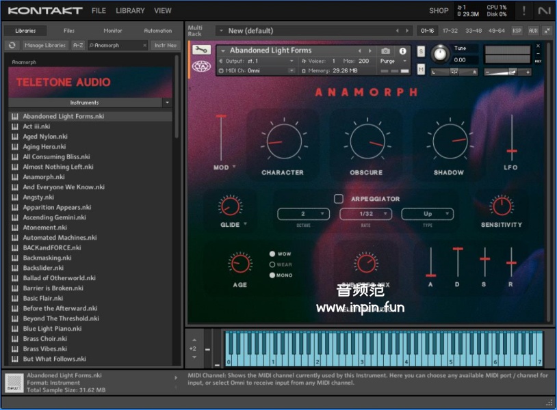The image size is (557, 410).
Task: Toggle the WOW radio option
Action: tap(272, 254)
